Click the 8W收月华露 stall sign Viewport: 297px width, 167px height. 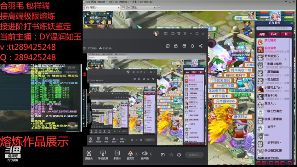[x=225, y=86]
